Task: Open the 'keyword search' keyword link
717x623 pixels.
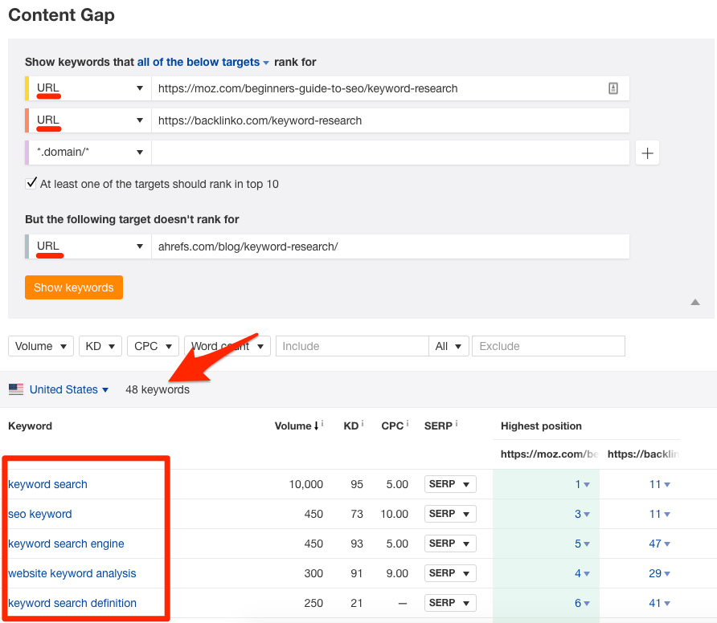Action: [x=47, y=484]
